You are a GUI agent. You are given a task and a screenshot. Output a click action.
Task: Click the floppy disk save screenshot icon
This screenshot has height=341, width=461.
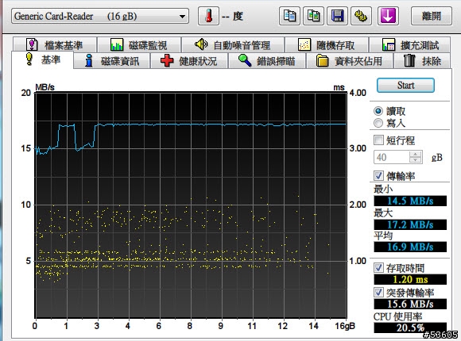[x=337, y=16]
